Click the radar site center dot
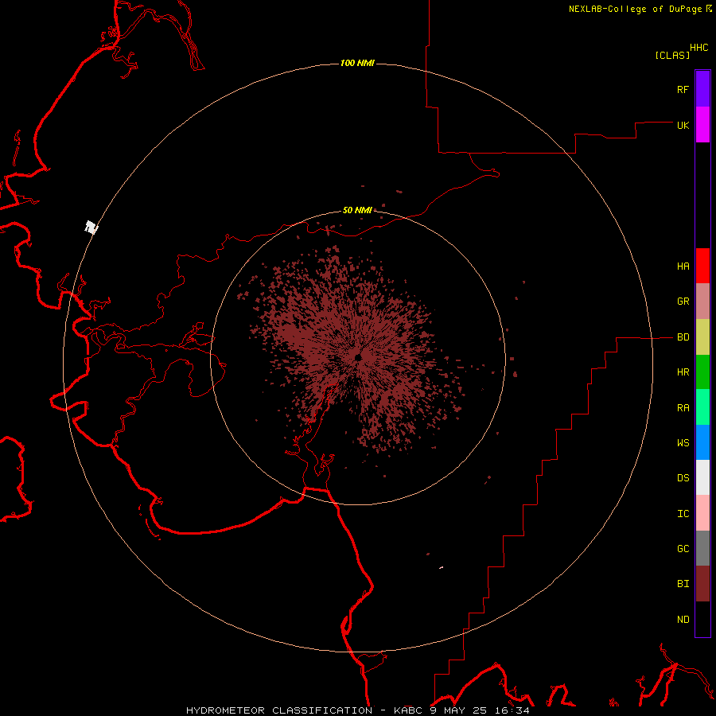Screen dimensions: 716x716 [x=358, y=357]
